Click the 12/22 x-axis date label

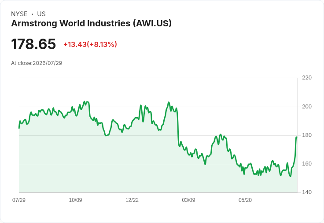132,200
